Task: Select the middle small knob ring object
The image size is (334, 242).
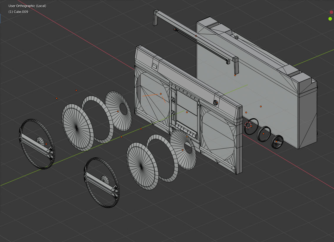Action: (x=264, y=134)
